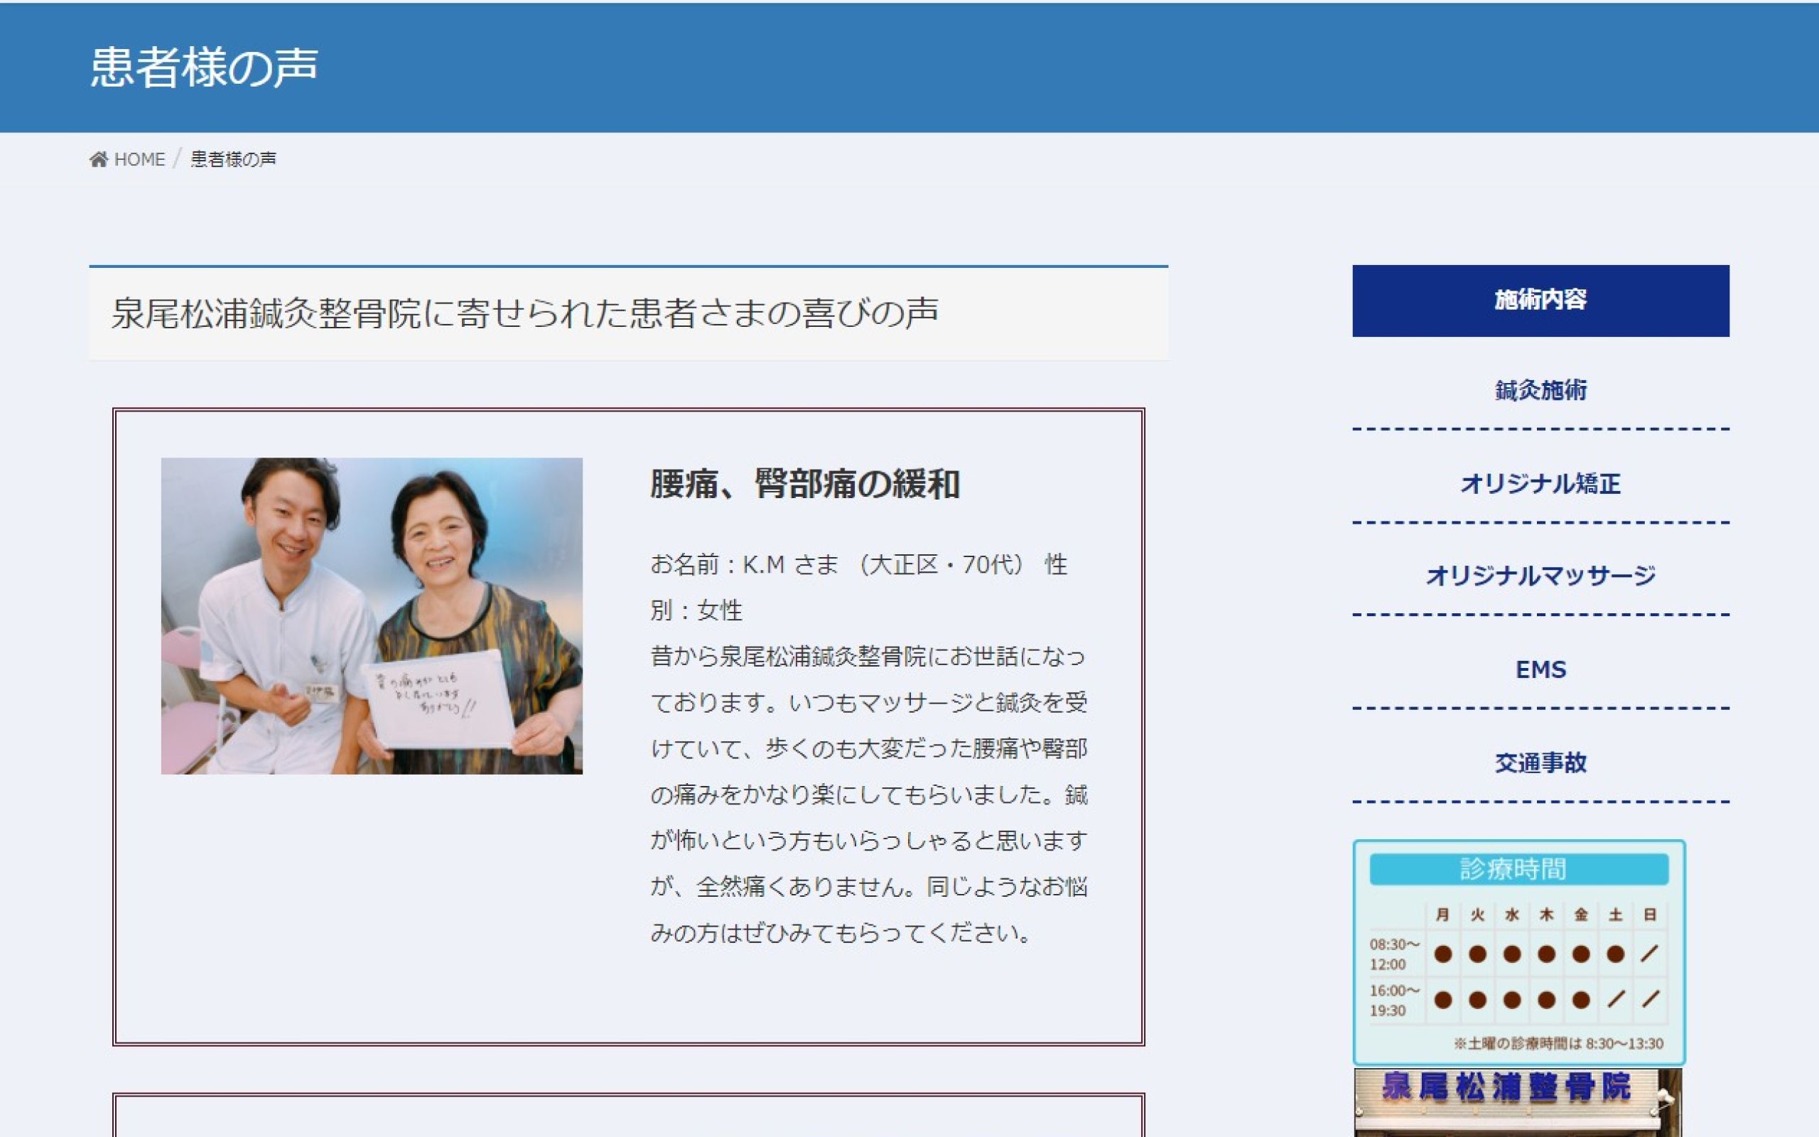Go to the EMS treatment page
1819x1137 pixels.
(x=1540, y=669)
